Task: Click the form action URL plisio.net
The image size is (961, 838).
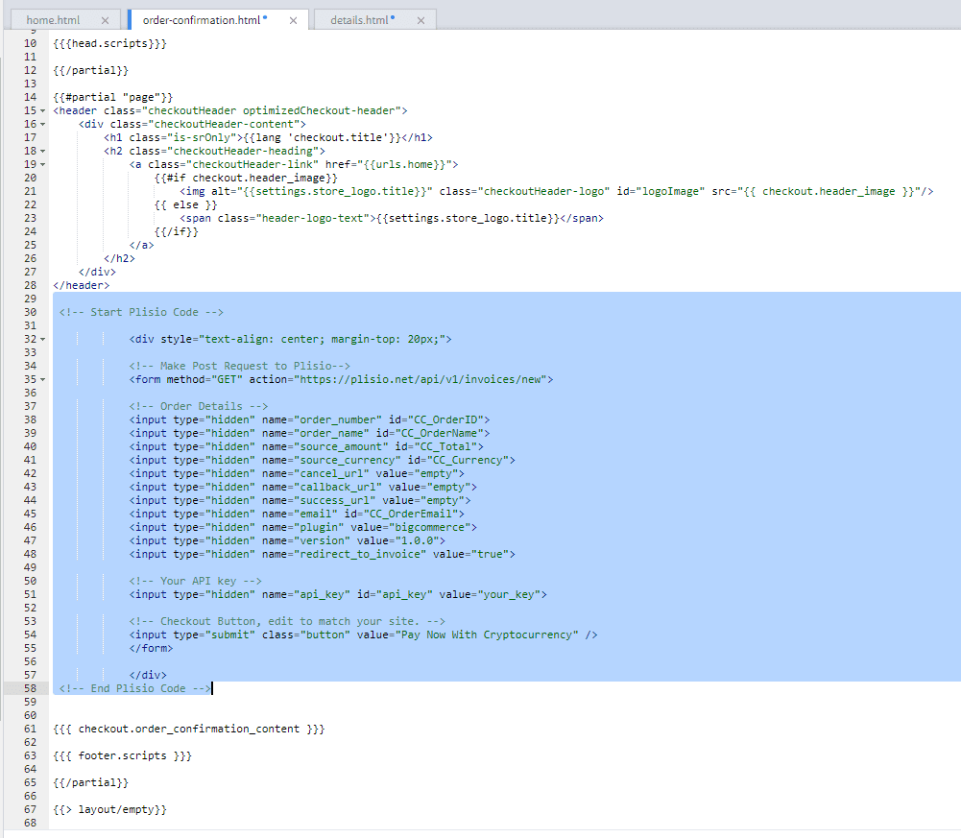Action: [x=420, y=379]
